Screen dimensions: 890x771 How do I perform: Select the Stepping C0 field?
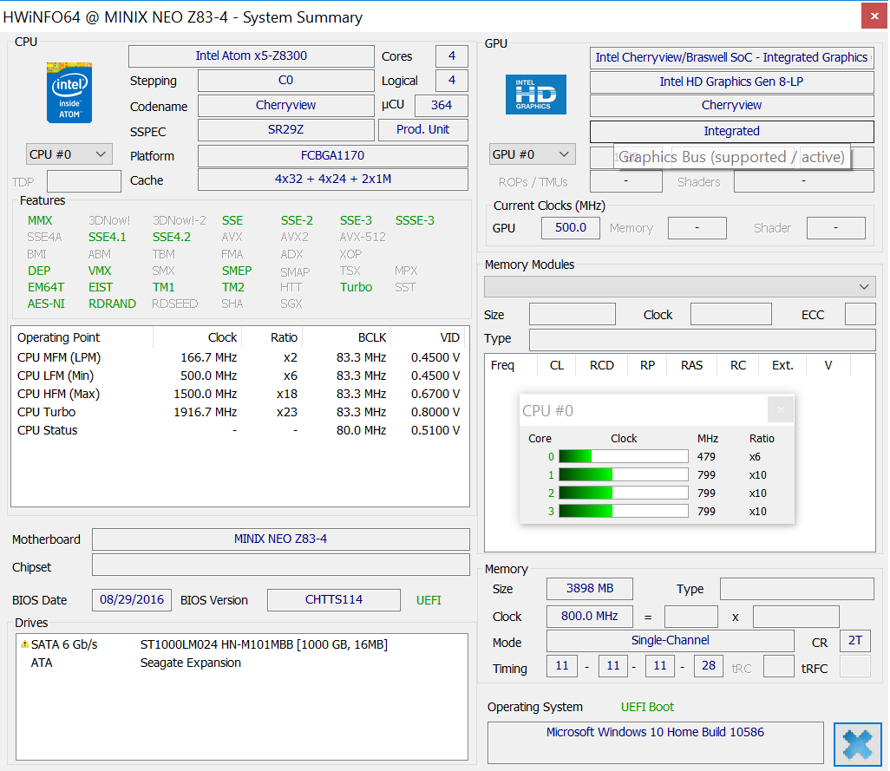tap(285, 80)
